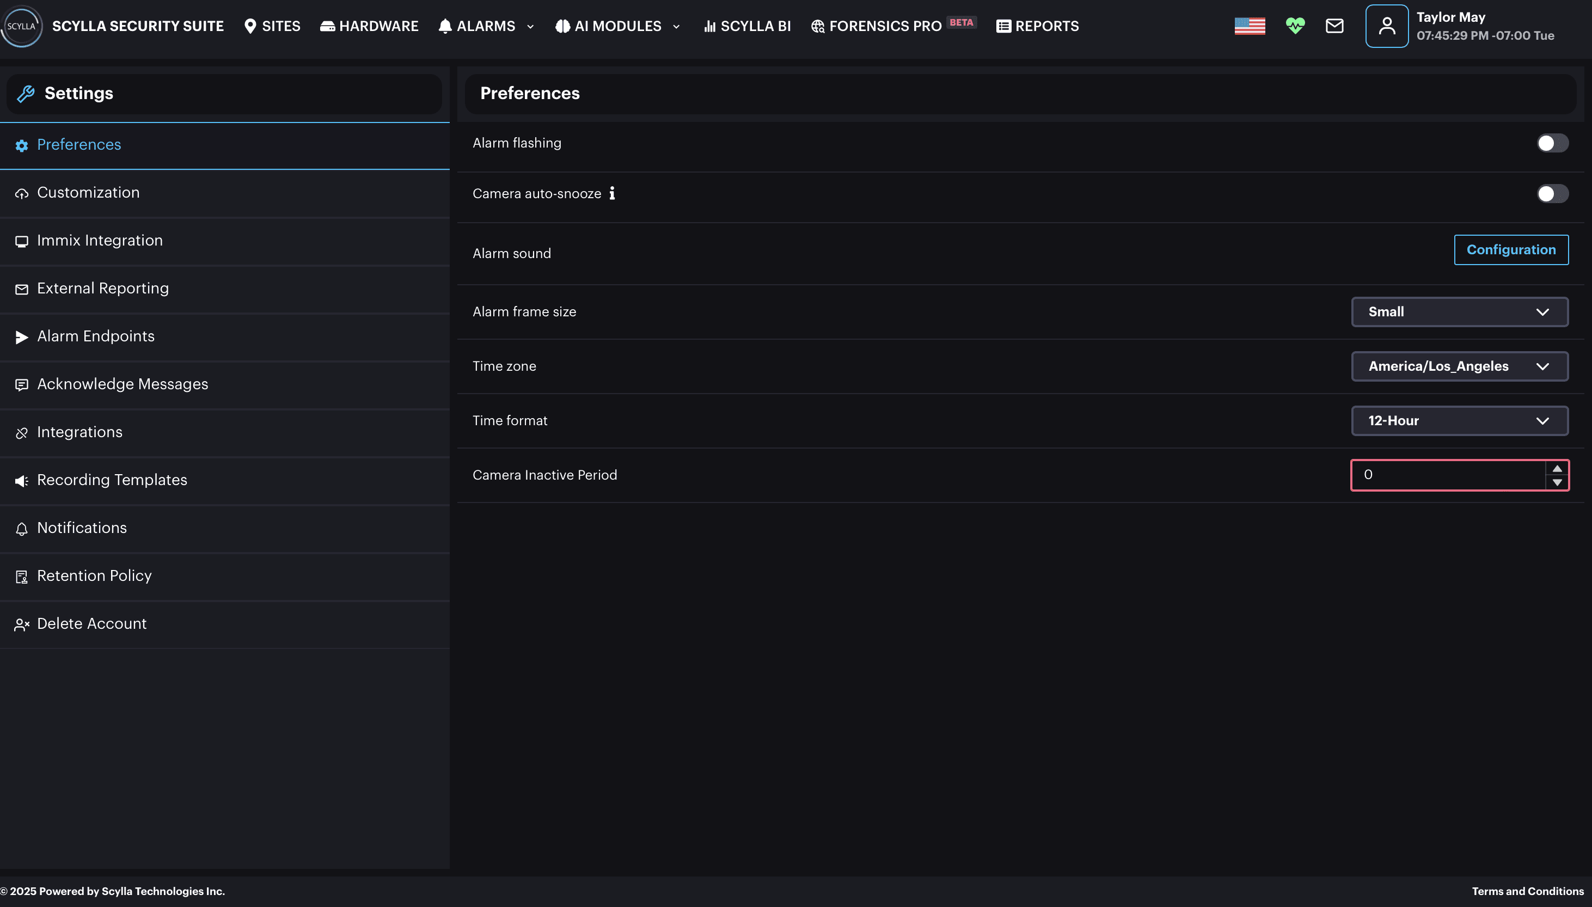This screenshot has width=1592, height=907.
Task: Click the Settings wrench icon
Action: [x=26, y=94]
